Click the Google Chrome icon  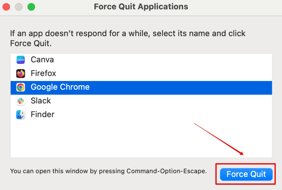(x=21, y=87)
